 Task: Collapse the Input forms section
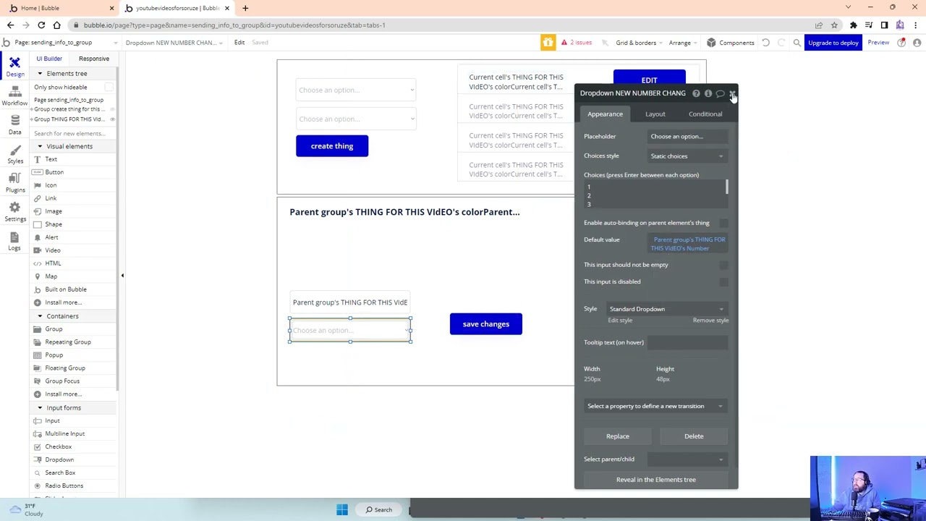[x=40, y=407]
